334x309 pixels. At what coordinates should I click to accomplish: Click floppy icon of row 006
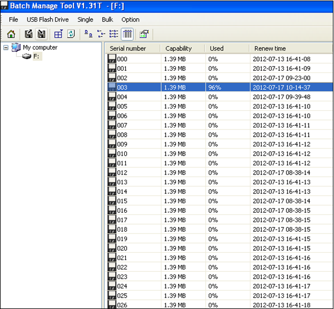[112, 116]
